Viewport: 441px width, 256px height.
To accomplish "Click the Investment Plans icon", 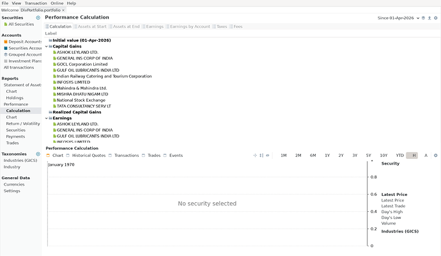I will point(6,61).
